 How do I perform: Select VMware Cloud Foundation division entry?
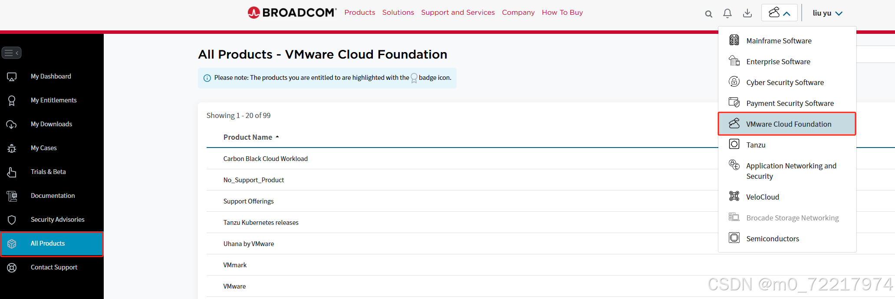[x=787, y=124]
